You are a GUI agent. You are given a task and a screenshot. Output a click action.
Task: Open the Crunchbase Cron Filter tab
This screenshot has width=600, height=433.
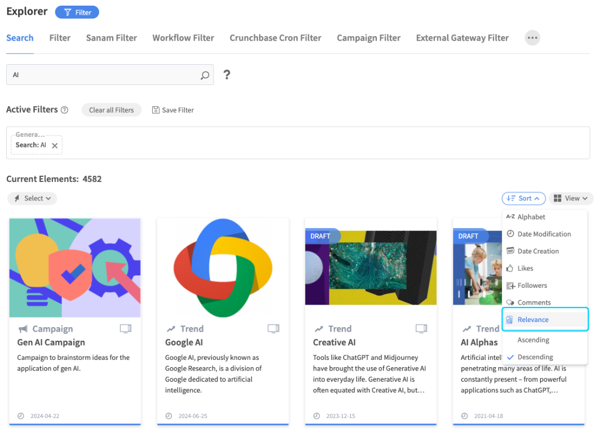275,38
